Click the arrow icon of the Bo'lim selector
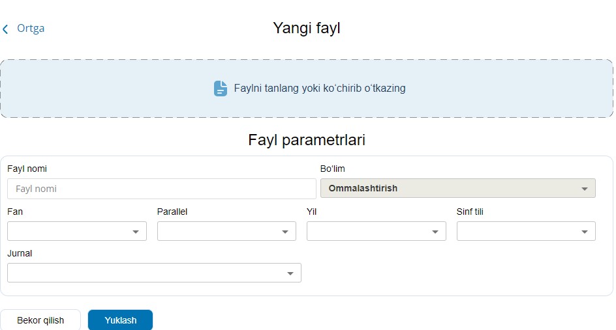Screen dimensions: 616x330 pos(584,189)
